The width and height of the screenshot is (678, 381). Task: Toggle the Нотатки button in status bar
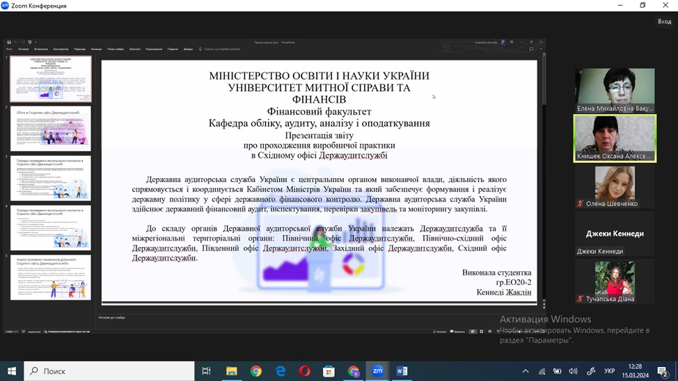[x=439, y=332]
